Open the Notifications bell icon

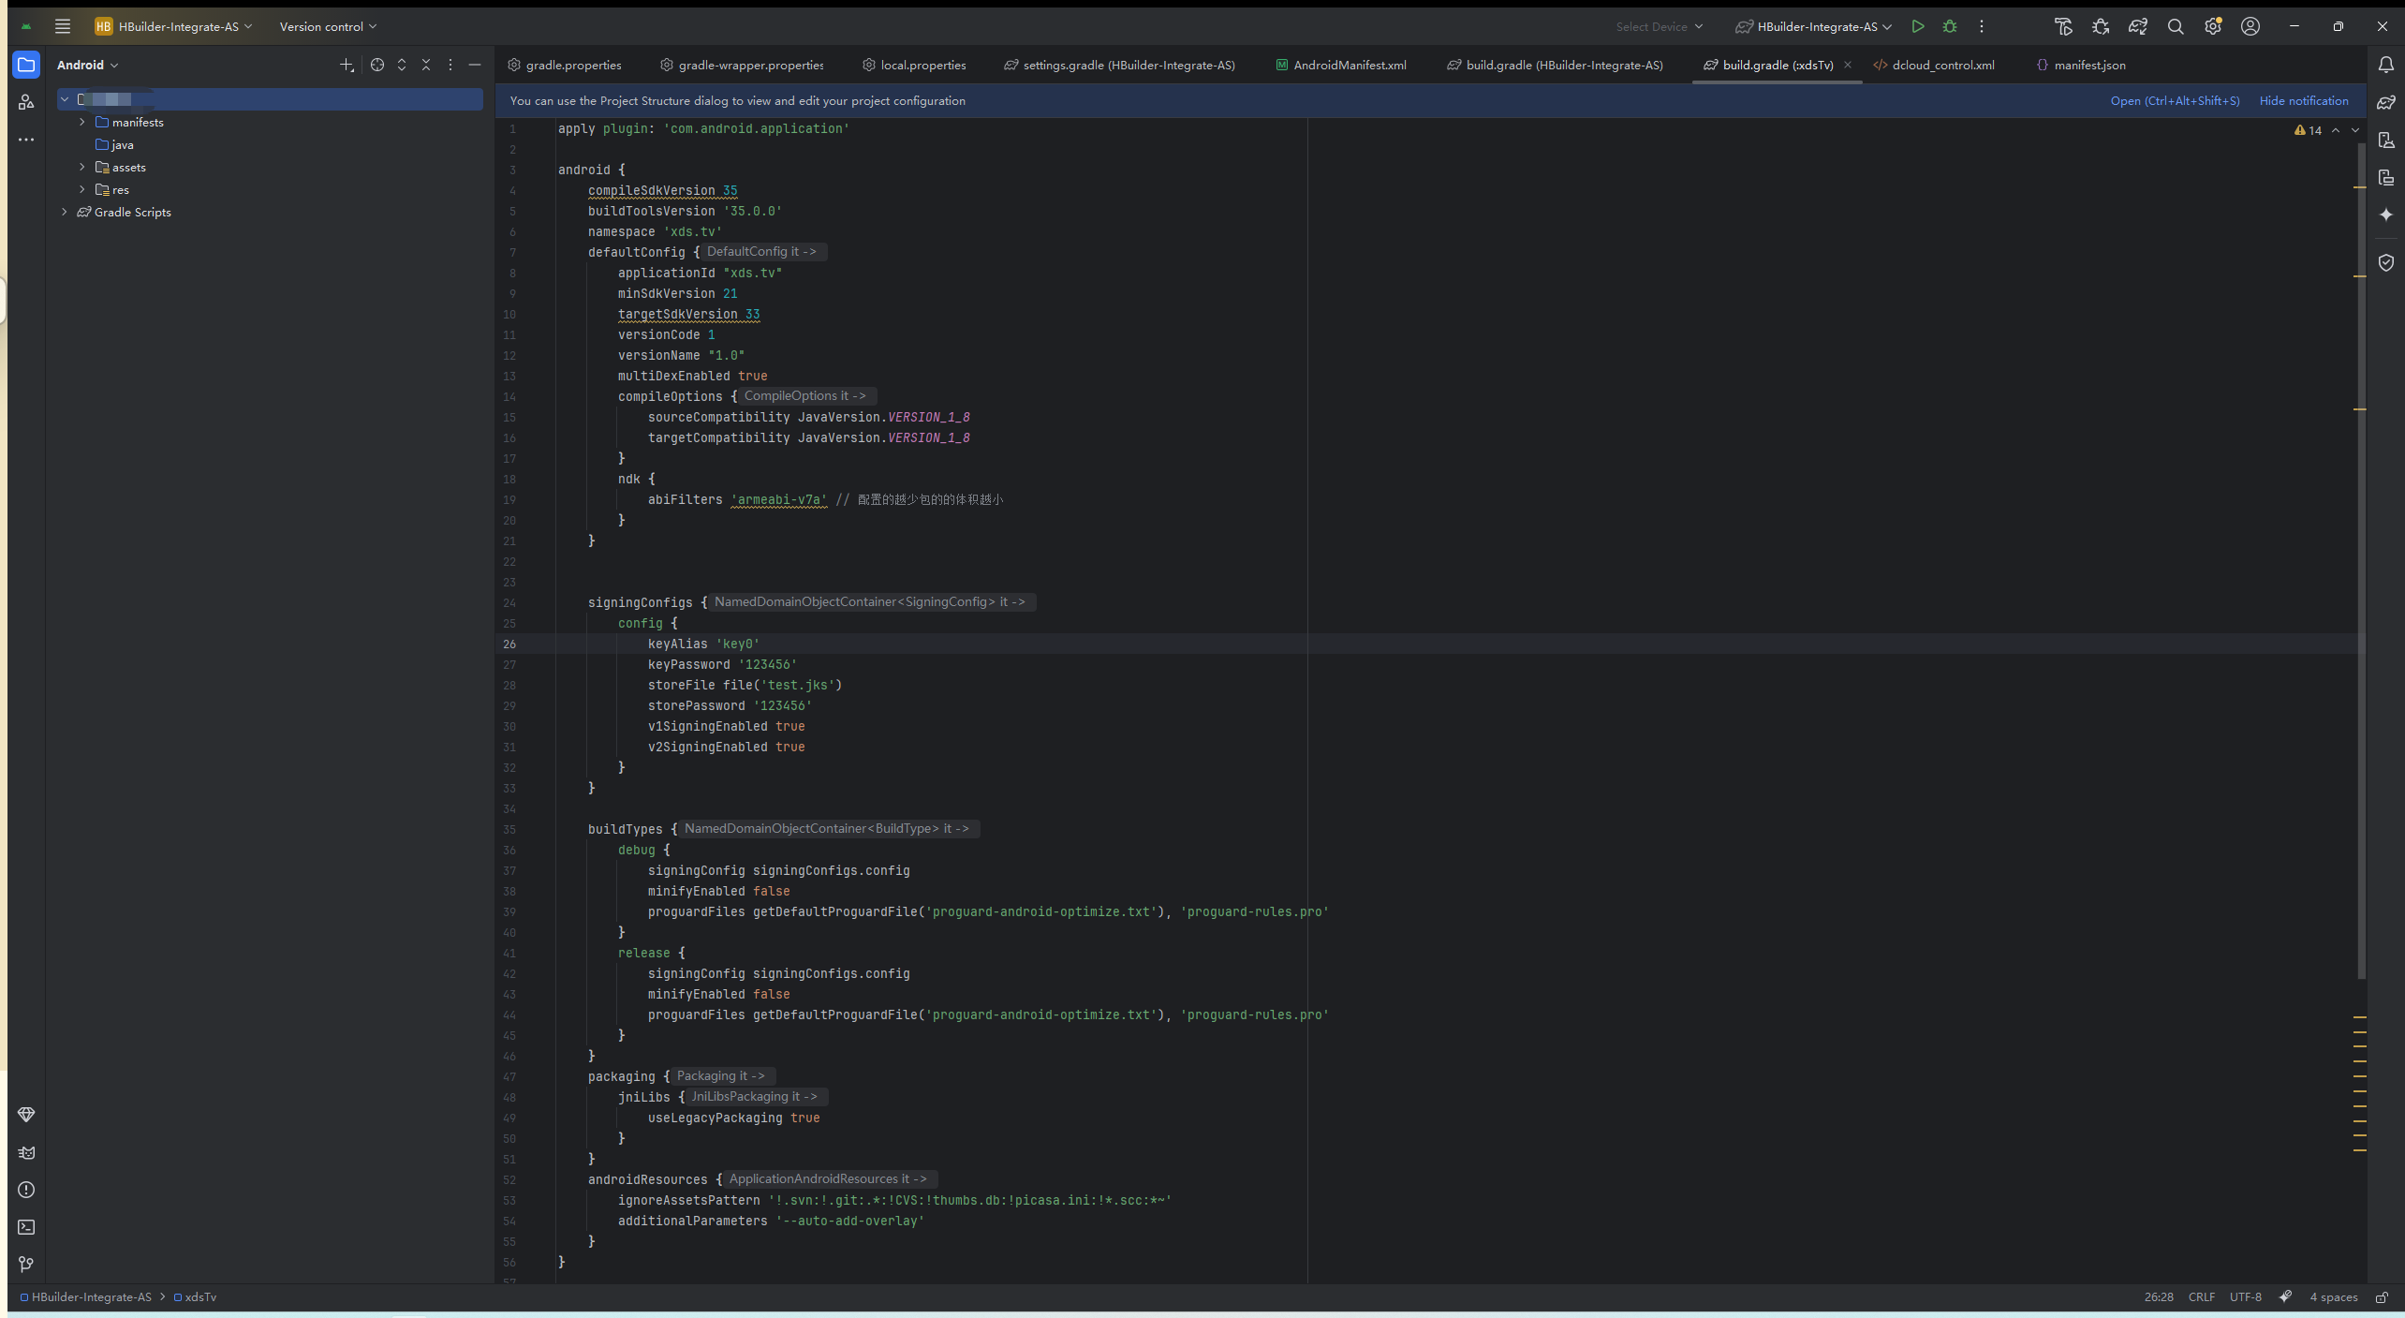pyautogui.click(x=2385, y=65)
